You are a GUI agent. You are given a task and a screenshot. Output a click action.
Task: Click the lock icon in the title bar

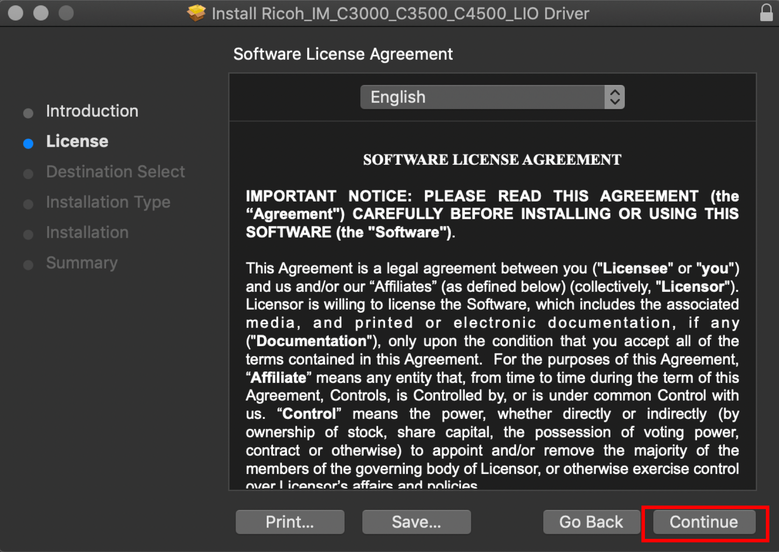coord(766,13)
